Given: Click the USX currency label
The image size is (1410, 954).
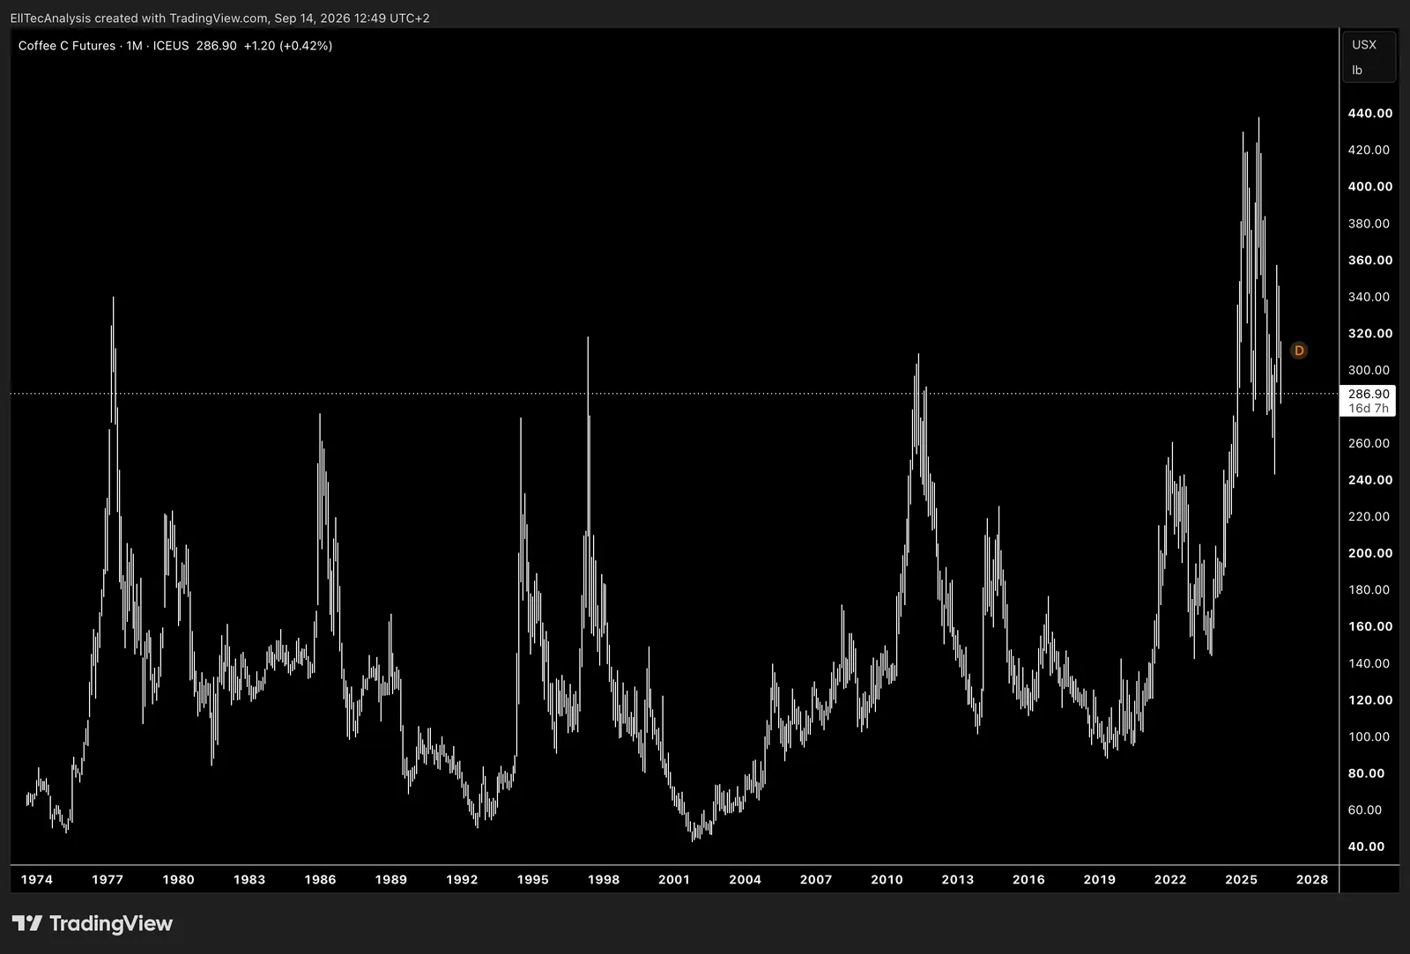Looking at the screenshot, I should point(1364,45).
